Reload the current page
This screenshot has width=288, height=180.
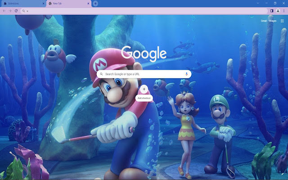17,10
